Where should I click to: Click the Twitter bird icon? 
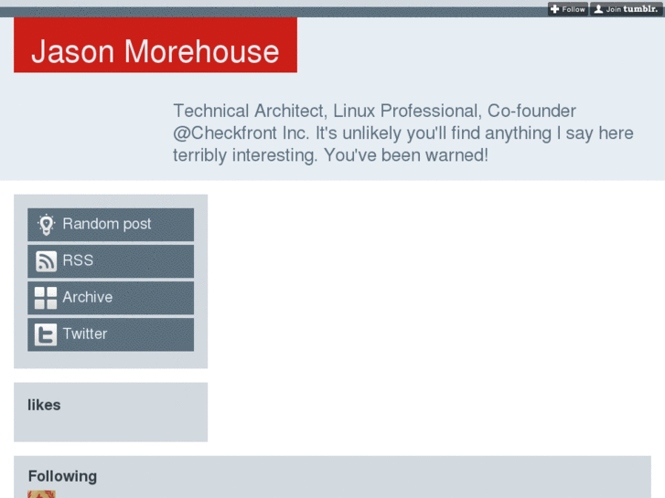coord(46,334)
